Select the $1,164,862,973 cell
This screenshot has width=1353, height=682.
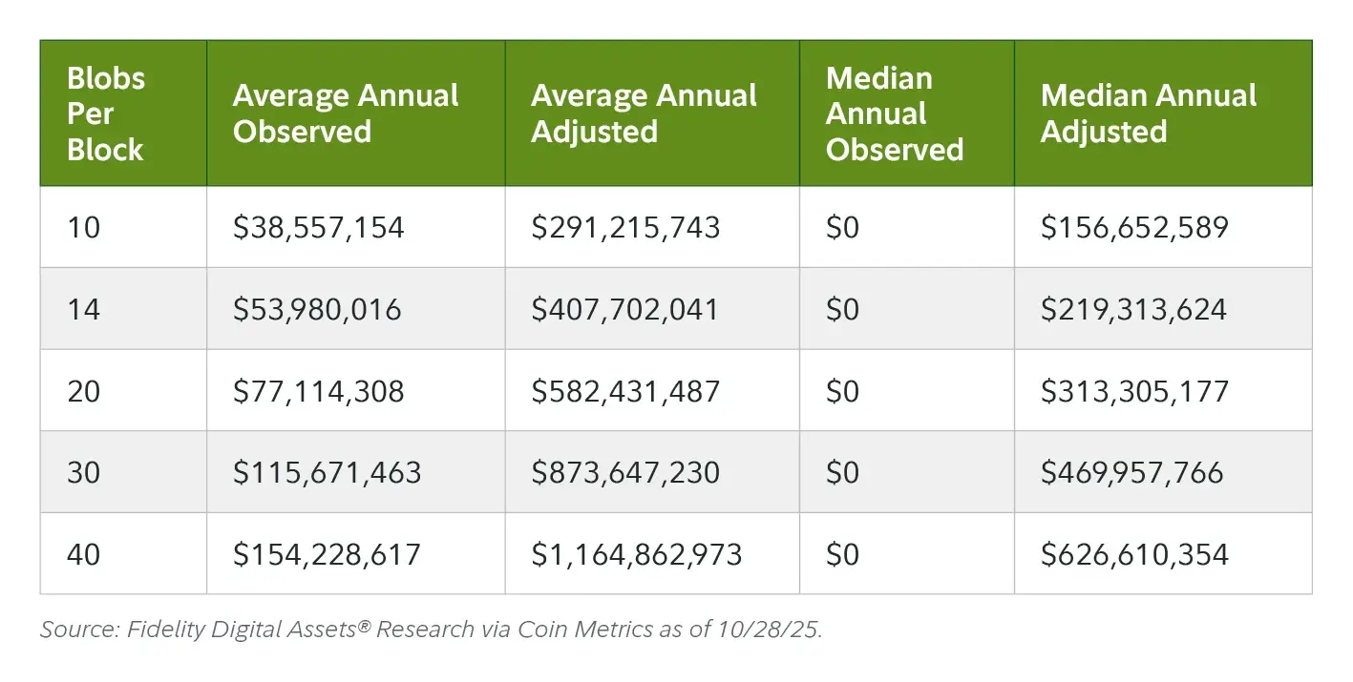point(636,555)
